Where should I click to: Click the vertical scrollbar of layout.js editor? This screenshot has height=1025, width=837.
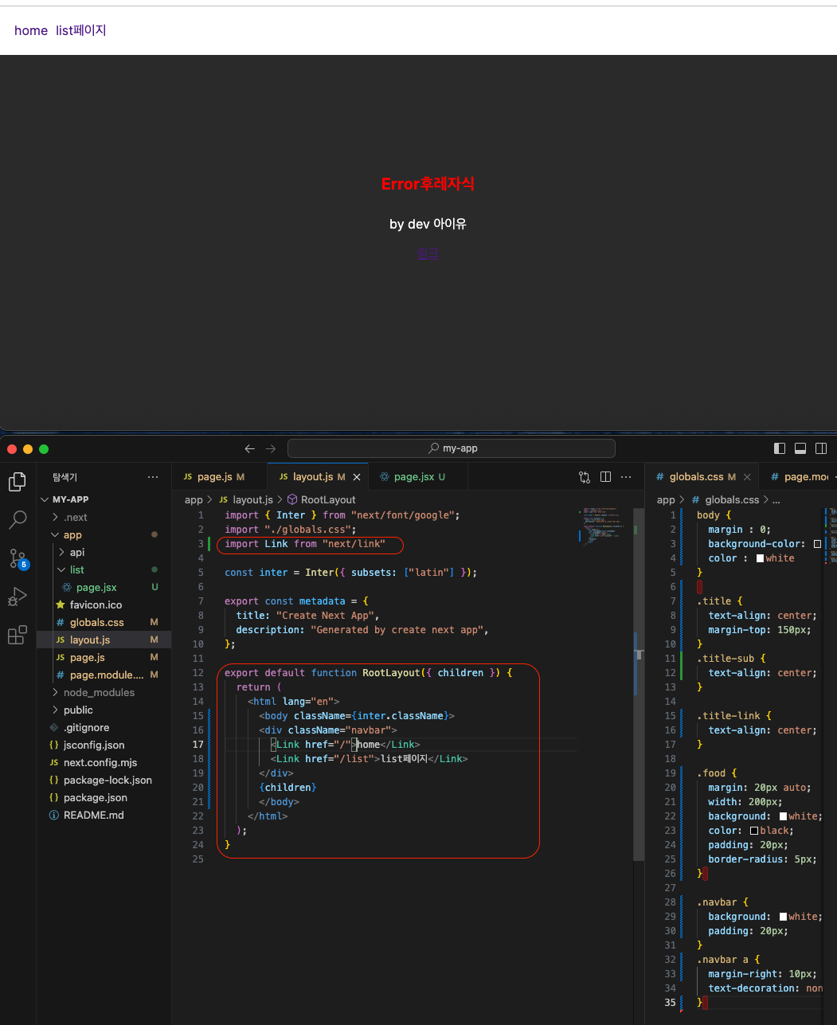(639, 685)
